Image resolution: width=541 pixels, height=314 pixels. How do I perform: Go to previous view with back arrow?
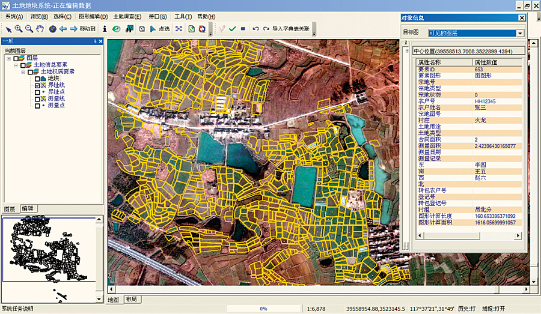[x=63, y=28]
